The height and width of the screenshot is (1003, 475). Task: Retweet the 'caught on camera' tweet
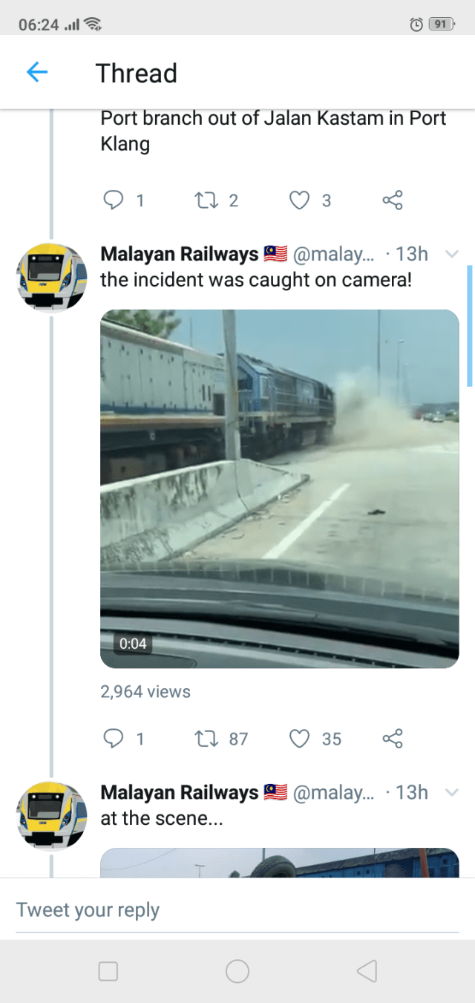tap(203, 738)
